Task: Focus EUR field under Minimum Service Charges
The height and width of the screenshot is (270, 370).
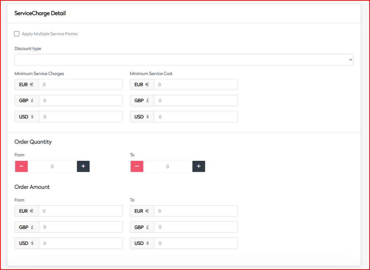Action: point(80,85)
